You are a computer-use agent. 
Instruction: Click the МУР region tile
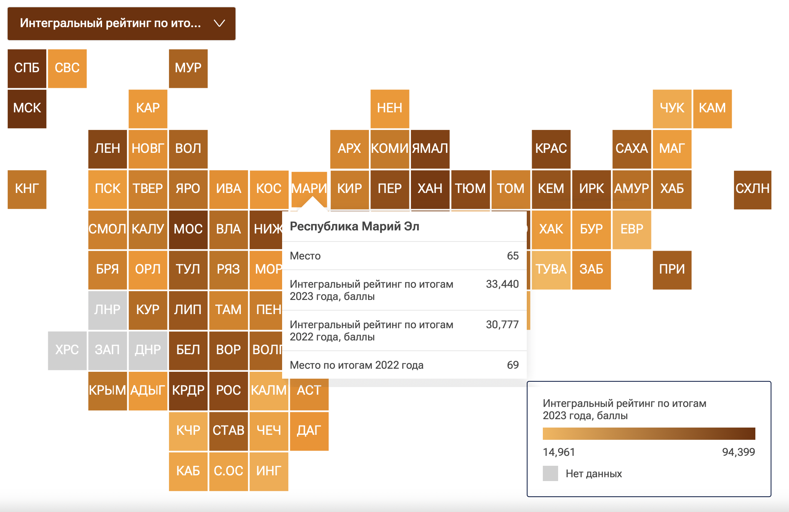[x=188, y=68]
